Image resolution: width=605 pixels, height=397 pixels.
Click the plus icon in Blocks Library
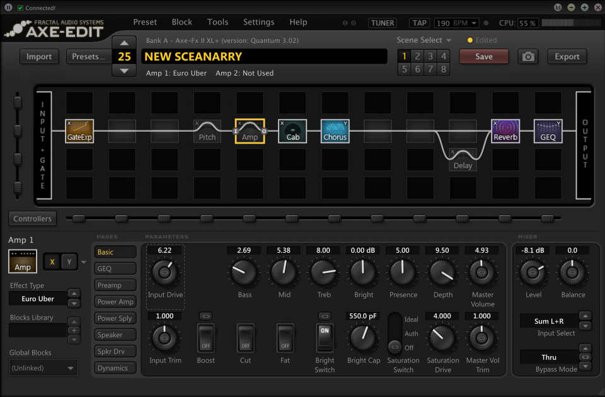[74, 331]
